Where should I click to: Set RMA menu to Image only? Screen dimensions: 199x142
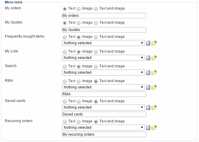coord(79,81)
